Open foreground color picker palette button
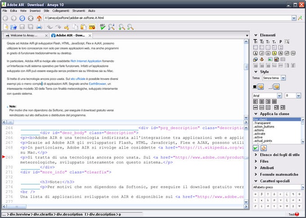This screenshot has width=306, height=218. tap(261, 87)
